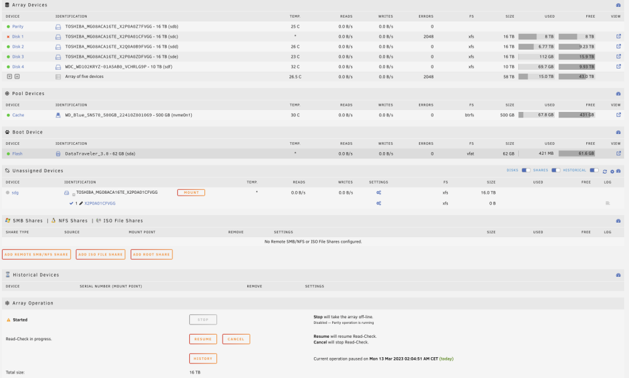Open the Parity device link
The image size is (629, 378).
(18, 26)
